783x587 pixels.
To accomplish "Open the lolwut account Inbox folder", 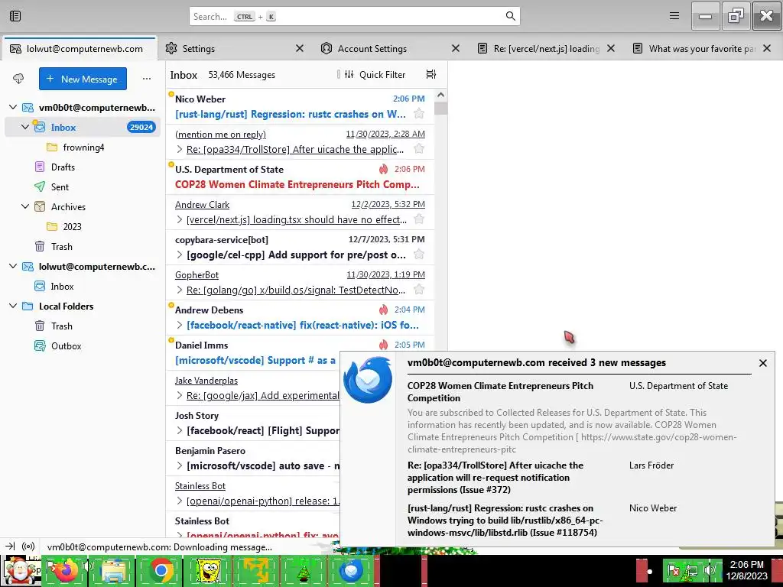I will pyautogui.click(x=62, y=286).
